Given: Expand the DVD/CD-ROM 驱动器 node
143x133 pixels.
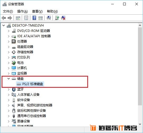Looking at the screenshot, I should pyautogui.click(x=8, y=31).
